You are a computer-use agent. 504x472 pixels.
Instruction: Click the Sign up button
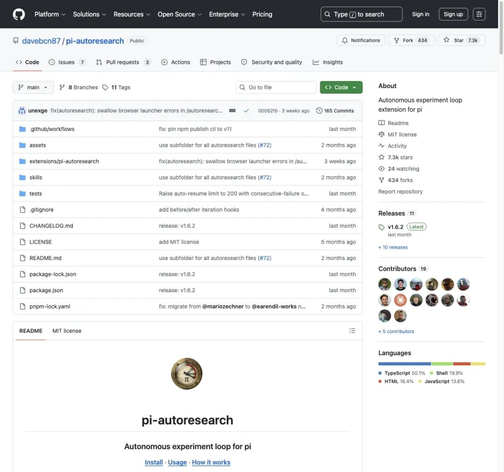(x=453, y=14)
